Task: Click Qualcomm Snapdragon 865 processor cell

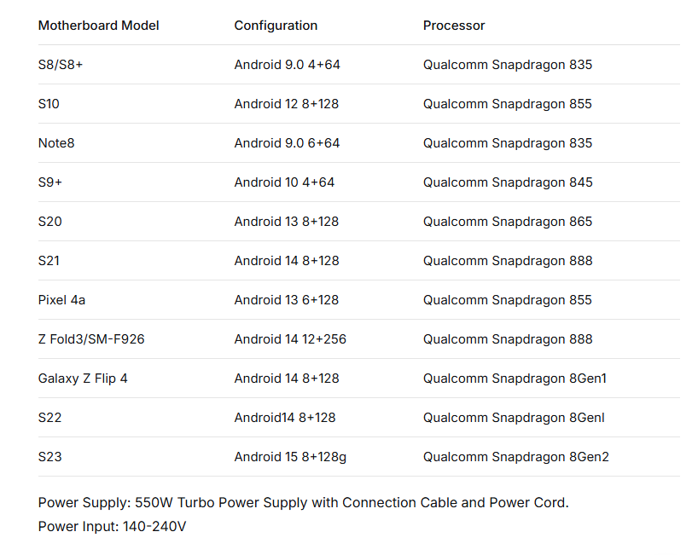Action: [508, 222]
